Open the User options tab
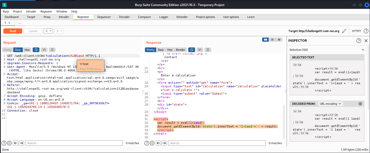Viewport: 370px width, 153px height. click(x=231, y=17)
